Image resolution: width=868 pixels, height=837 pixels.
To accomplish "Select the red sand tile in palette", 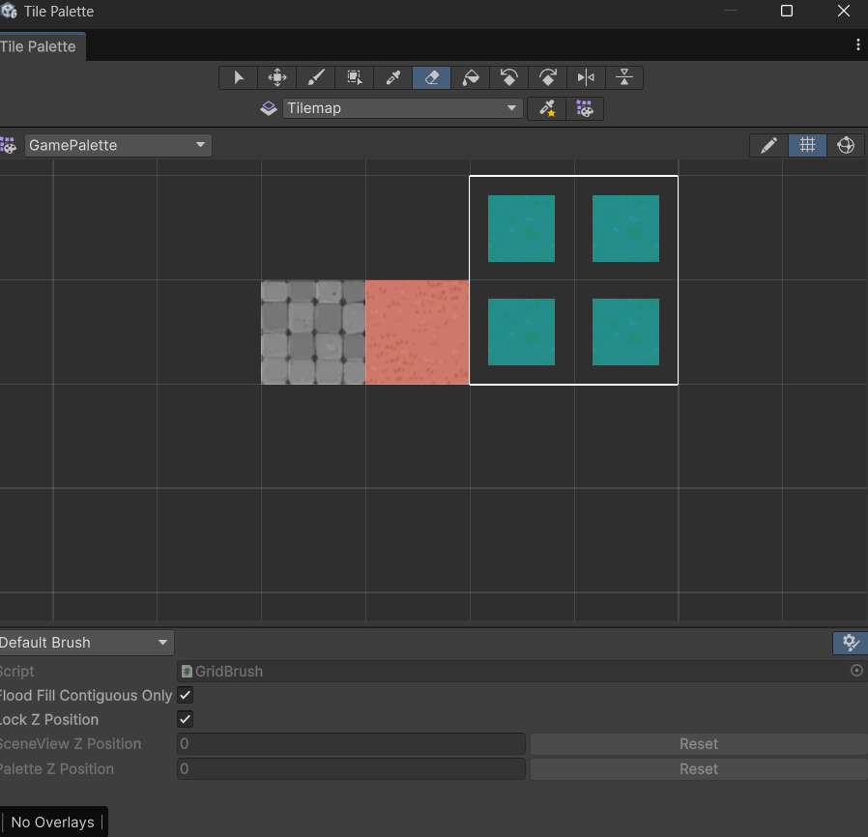I will pos(418,332).
